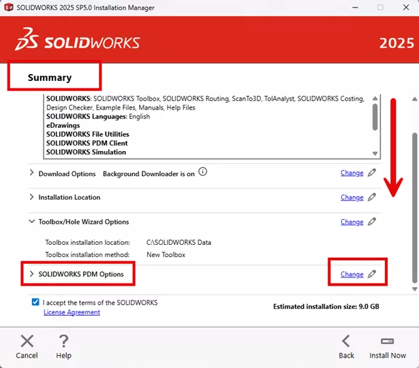Expand the Installation Location section

point(31,197)
